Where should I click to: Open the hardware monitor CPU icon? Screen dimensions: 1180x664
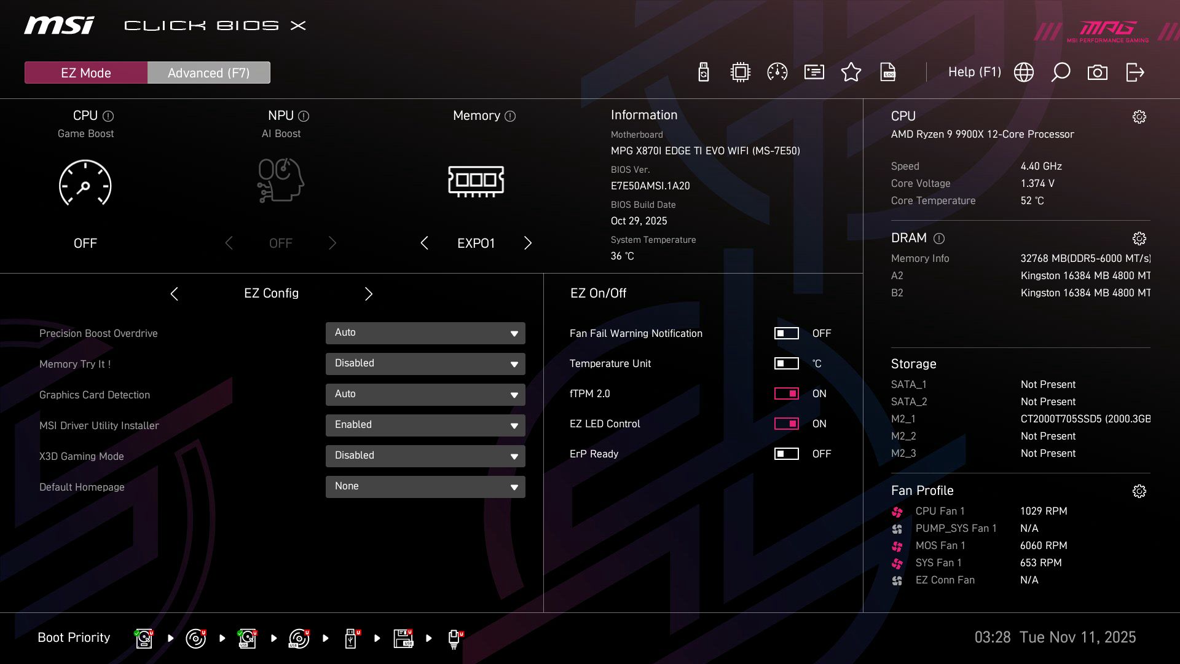(x=739, y=72)
